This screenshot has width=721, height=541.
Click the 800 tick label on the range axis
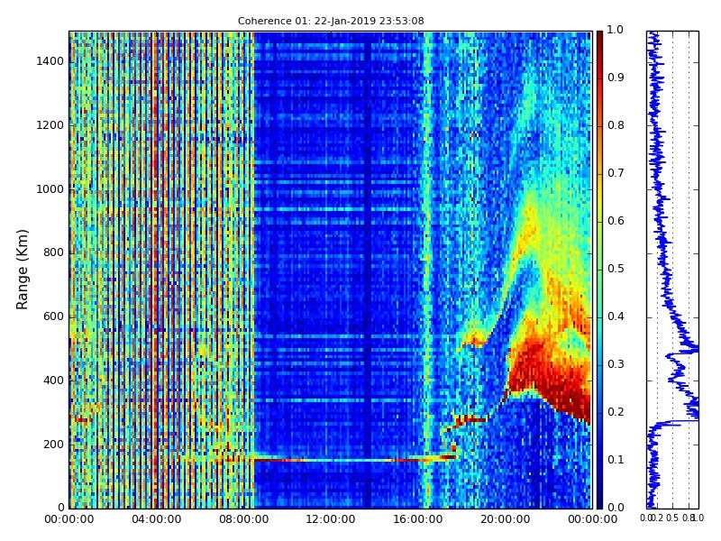pyautogui.click(x=53, y=252)
